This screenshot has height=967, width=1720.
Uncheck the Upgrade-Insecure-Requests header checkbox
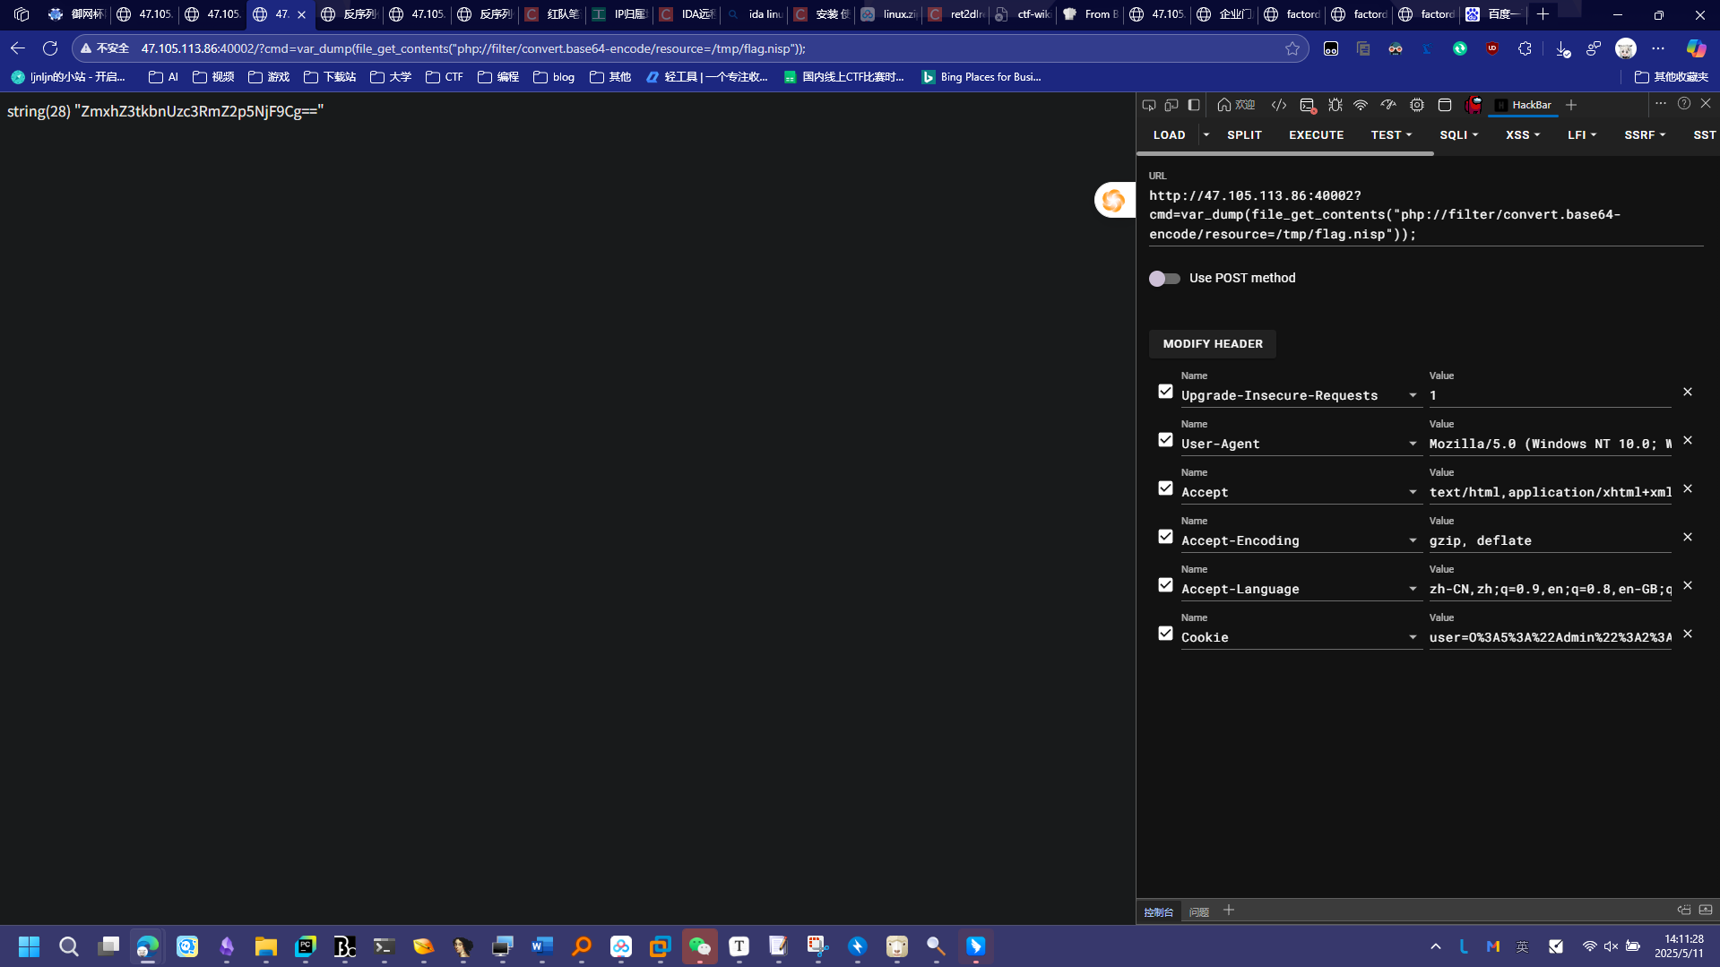click(1165, 392)
